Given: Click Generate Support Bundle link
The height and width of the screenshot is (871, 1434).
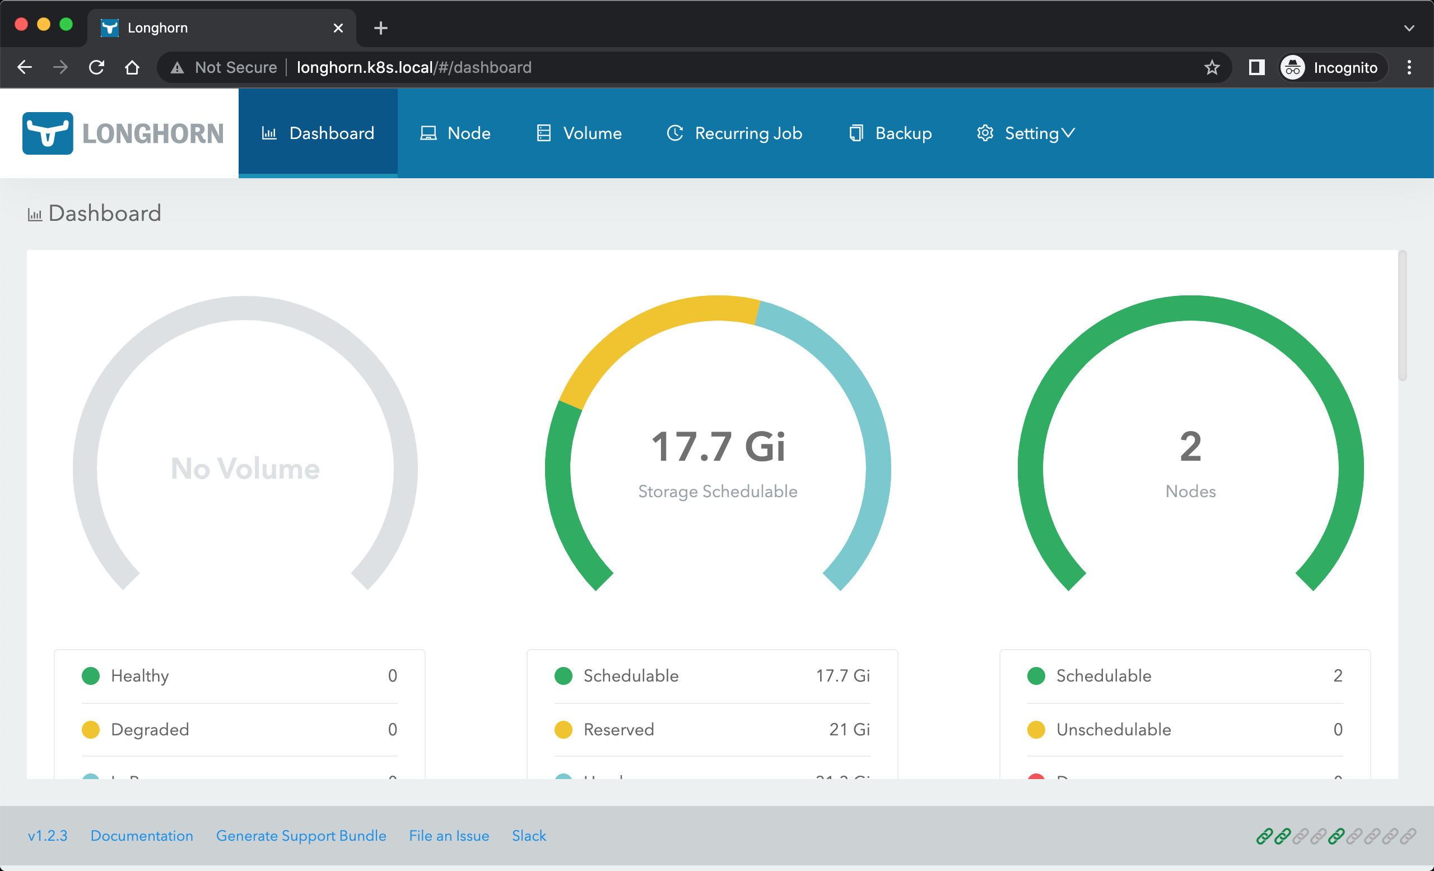Looking at the screenshot, I should click(x=301, y=836).
